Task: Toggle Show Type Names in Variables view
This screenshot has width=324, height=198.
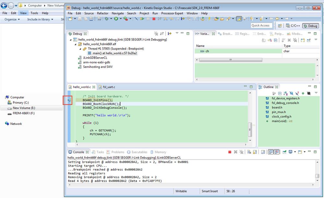Action: [x=264, y=40]
